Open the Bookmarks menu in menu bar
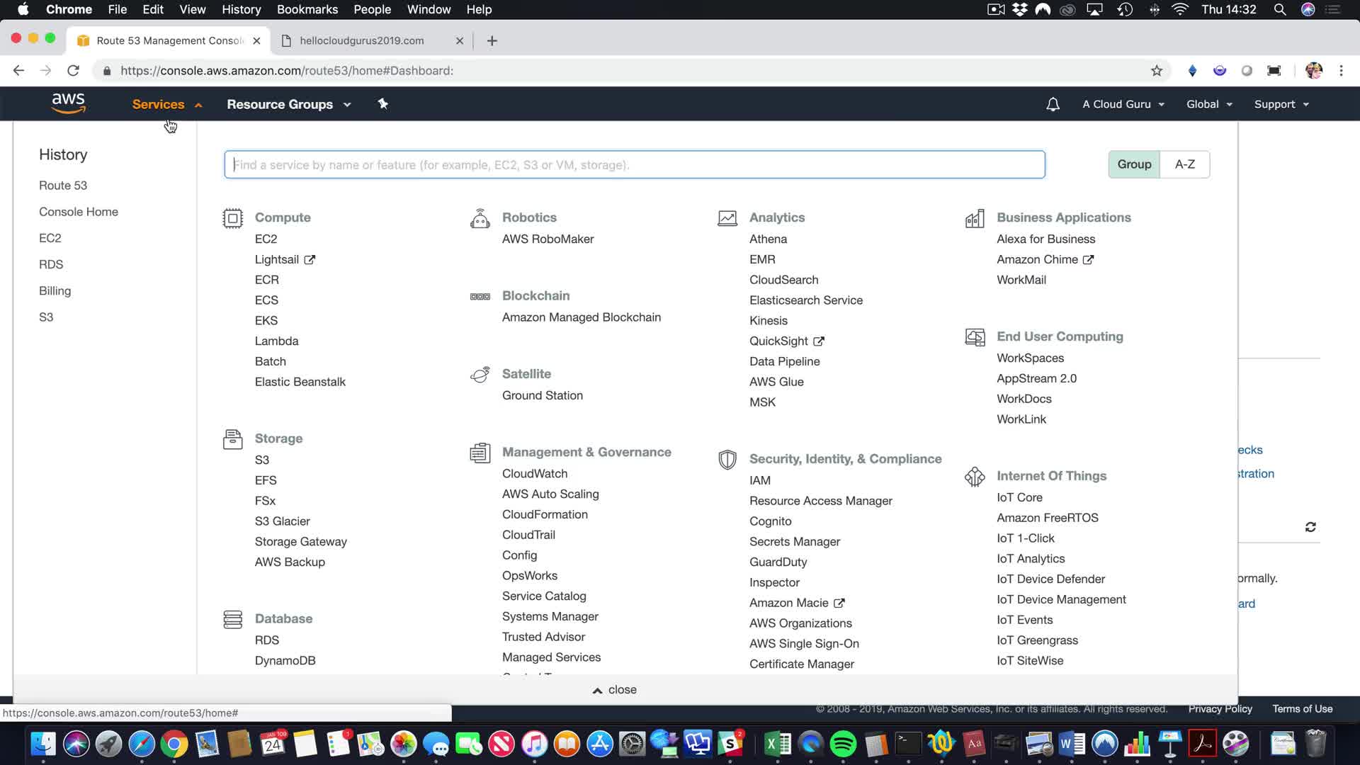 (x=307, y=9)
